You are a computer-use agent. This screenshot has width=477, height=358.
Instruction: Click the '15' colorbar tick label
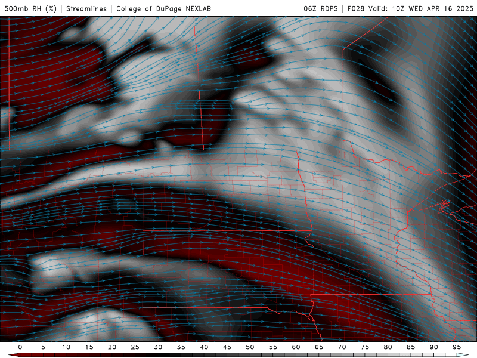[x=89, y=347]
